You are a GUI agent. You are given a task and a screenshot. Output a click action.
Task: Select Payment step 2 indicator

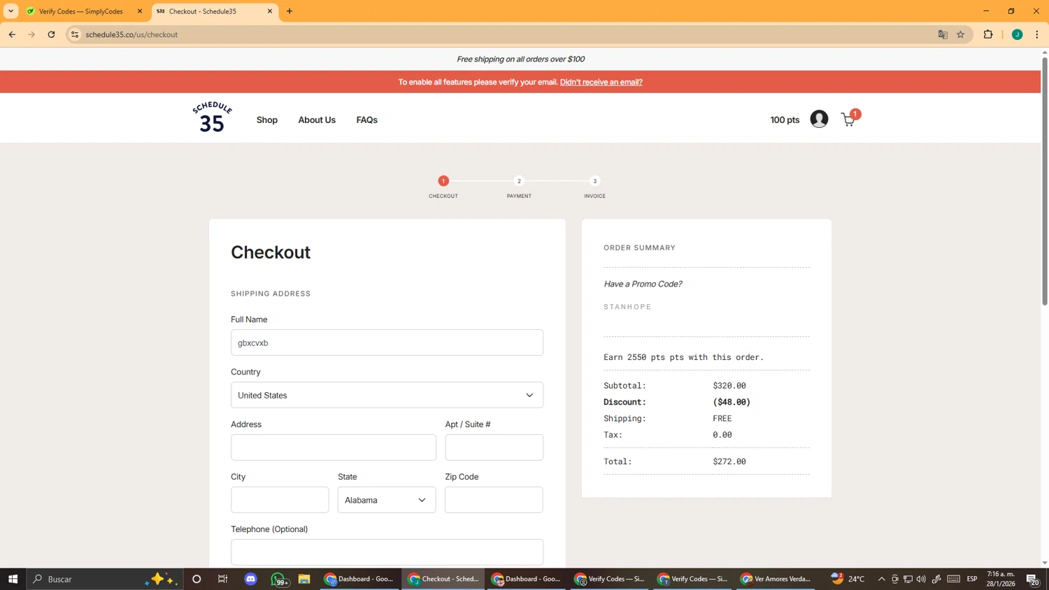[x=519, y=181]
